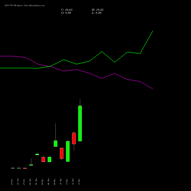Click the tallest green candle, last in the series
Viewport: 191px width, 191px height.
tap(80, 123)
